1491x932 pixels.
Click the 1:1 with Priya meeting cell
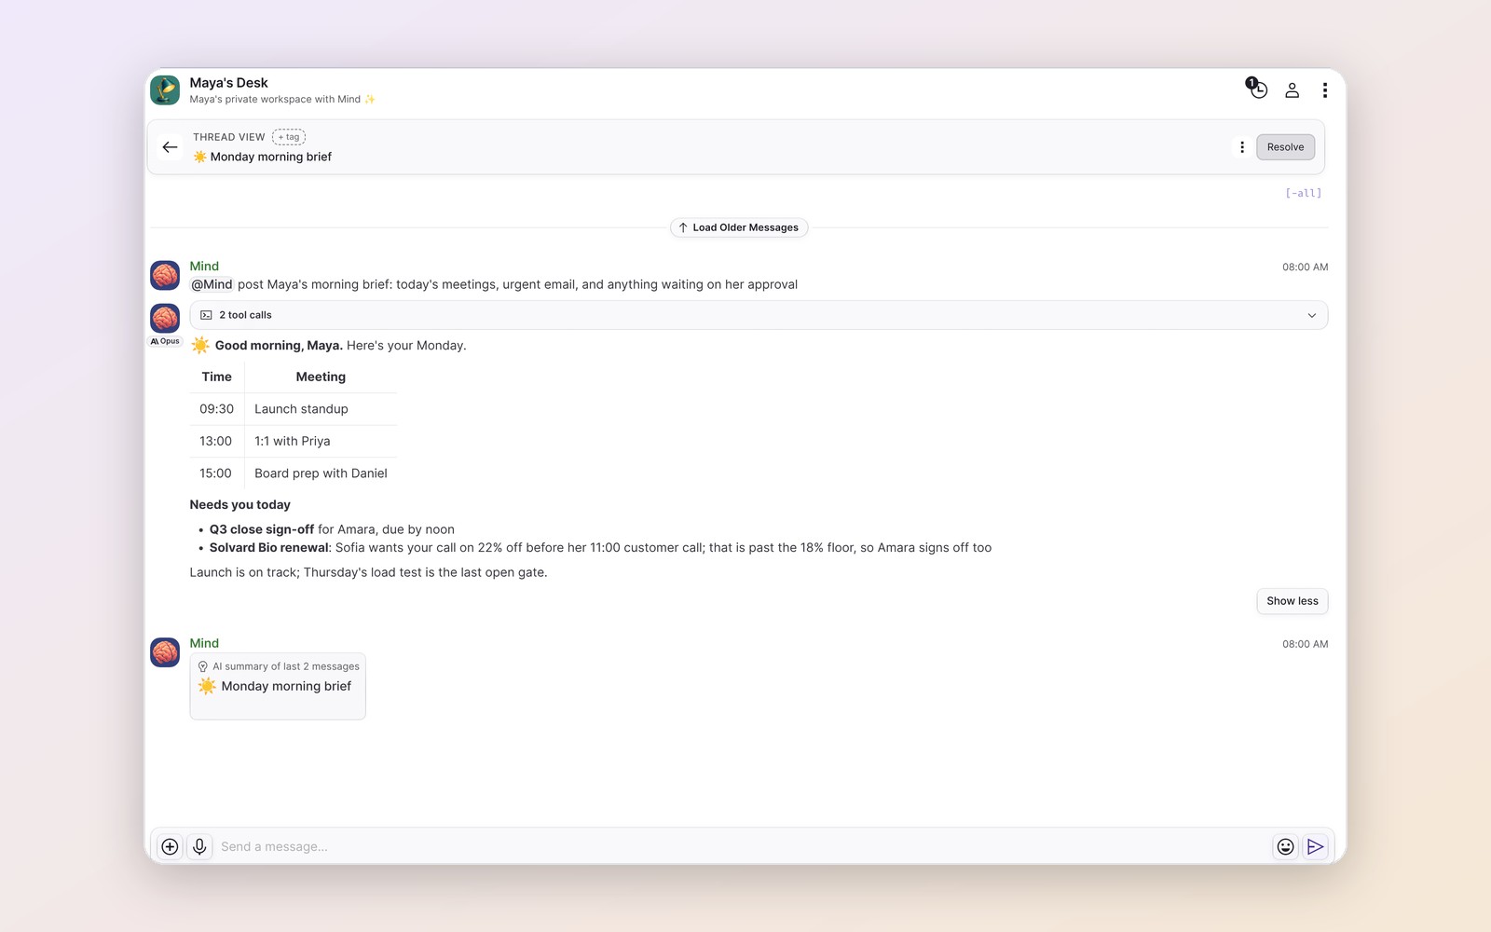321,441
